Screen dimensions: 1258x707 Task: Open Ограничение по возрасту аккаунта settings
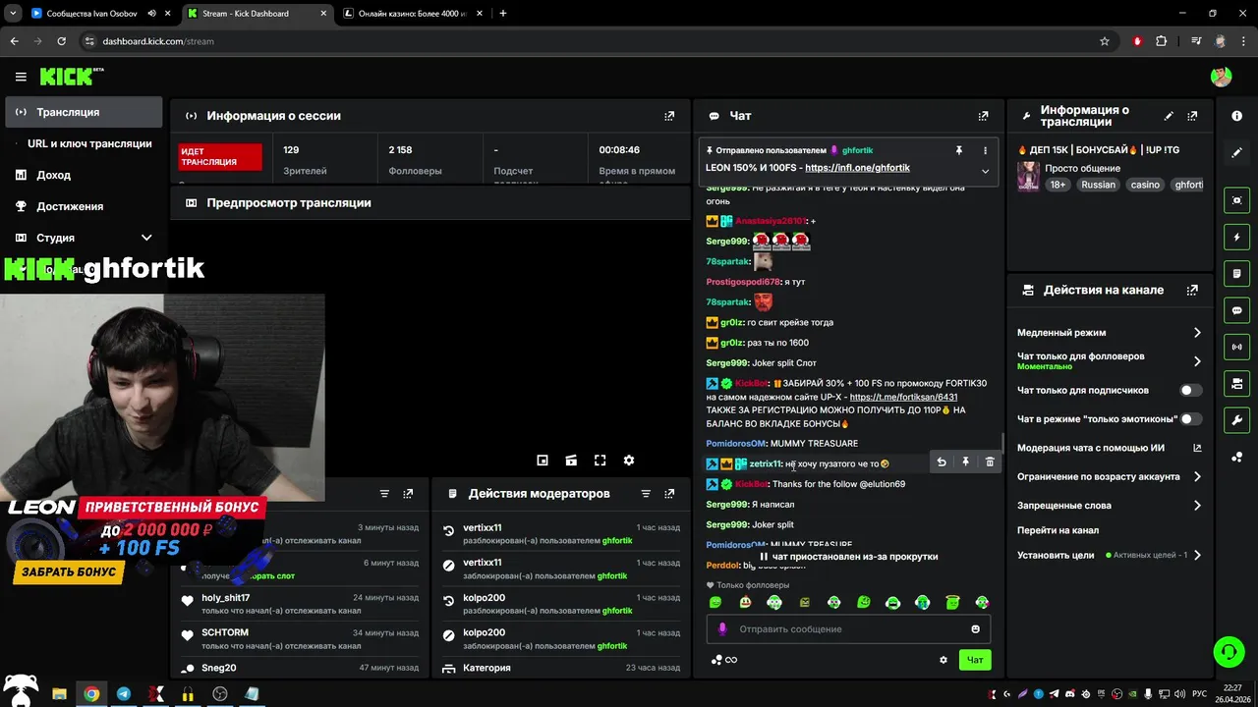[1109, 476]
